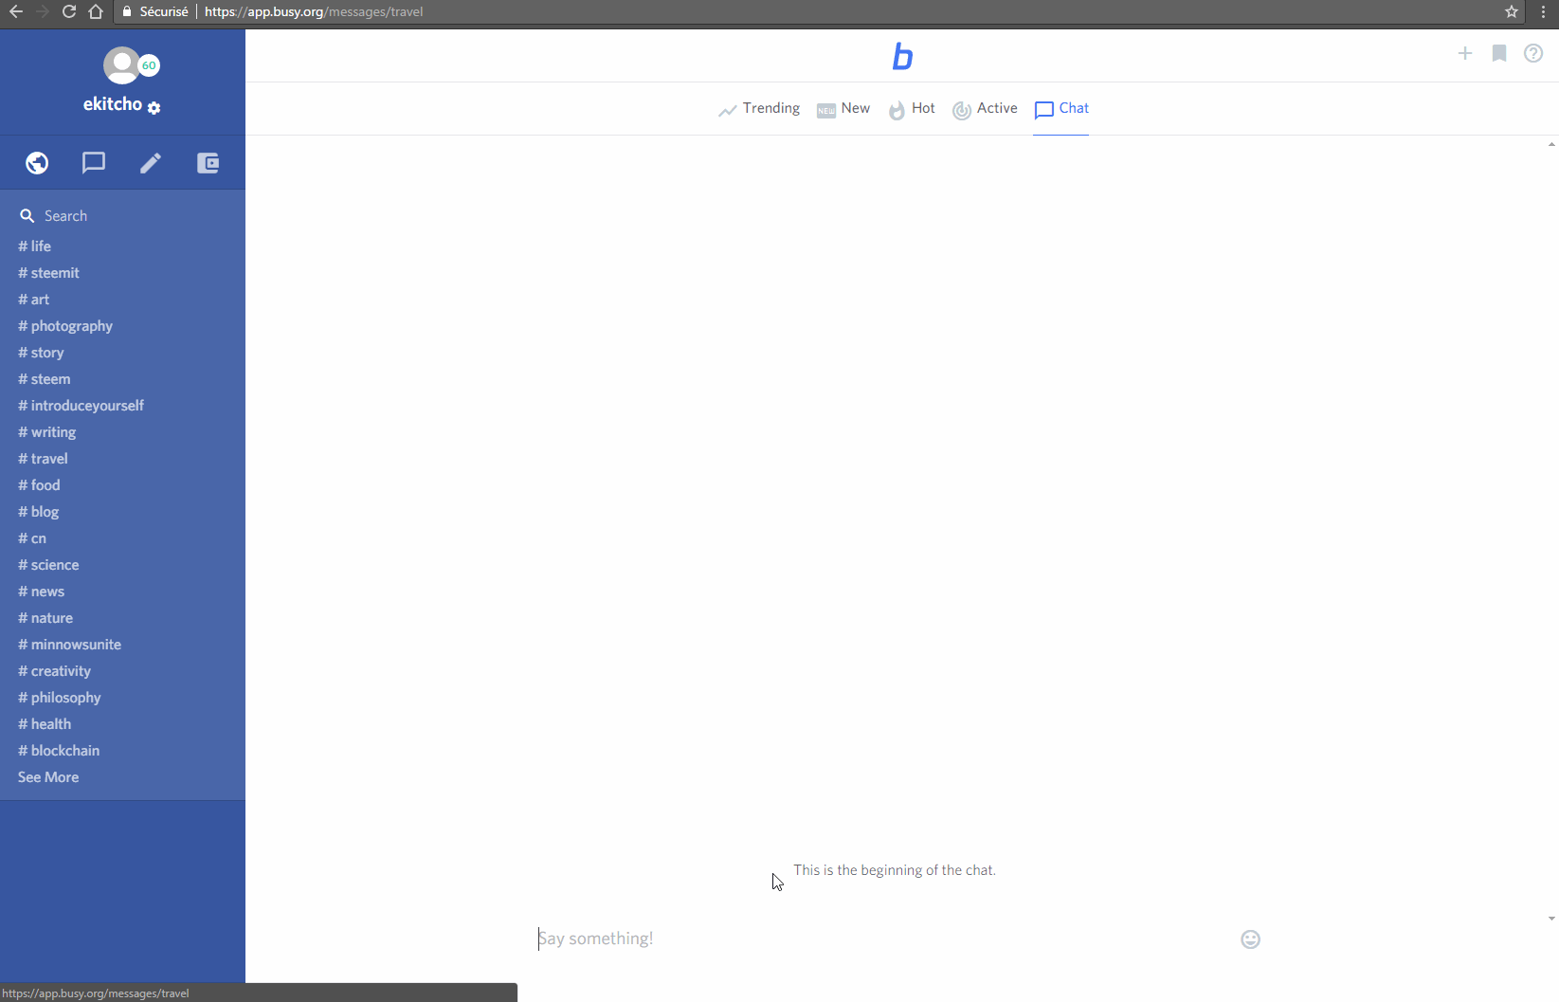Image resolution: width=1559 pixels, height=1002 pixels.
Task: Switch to the Hot tab
Action: click(x=912, y=109)
